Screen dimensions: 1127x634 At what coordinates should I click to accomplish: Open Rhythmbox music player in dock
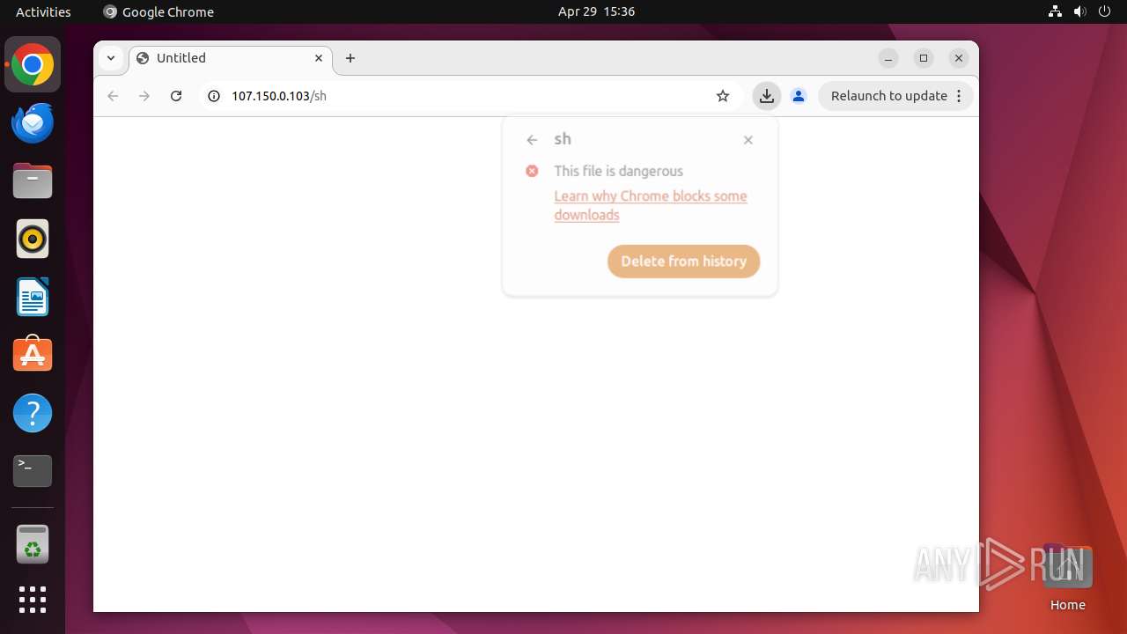click(x=33, y=240)
